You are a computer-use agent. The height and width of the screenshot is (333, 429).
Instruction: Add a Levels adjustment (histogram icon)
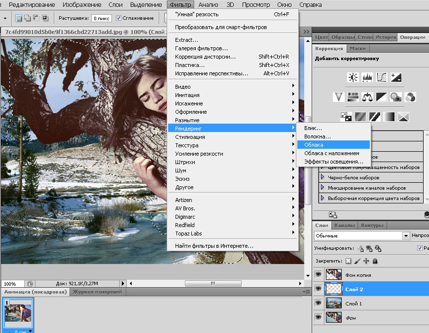tap(367, 77)
